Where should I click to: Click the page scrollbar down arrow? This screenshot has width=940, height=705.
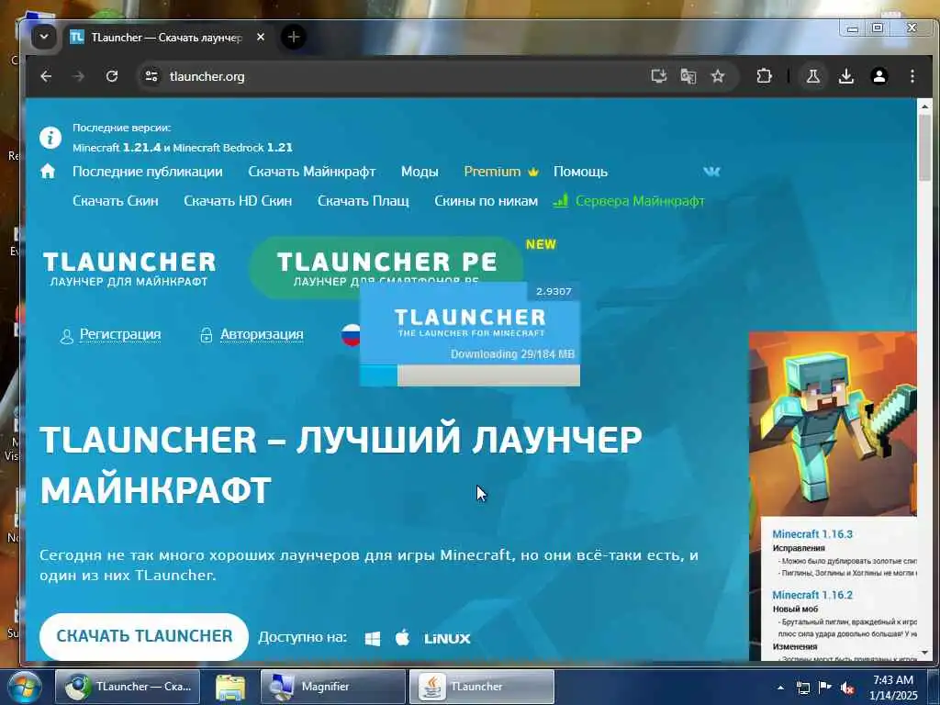tap(924, 653)
